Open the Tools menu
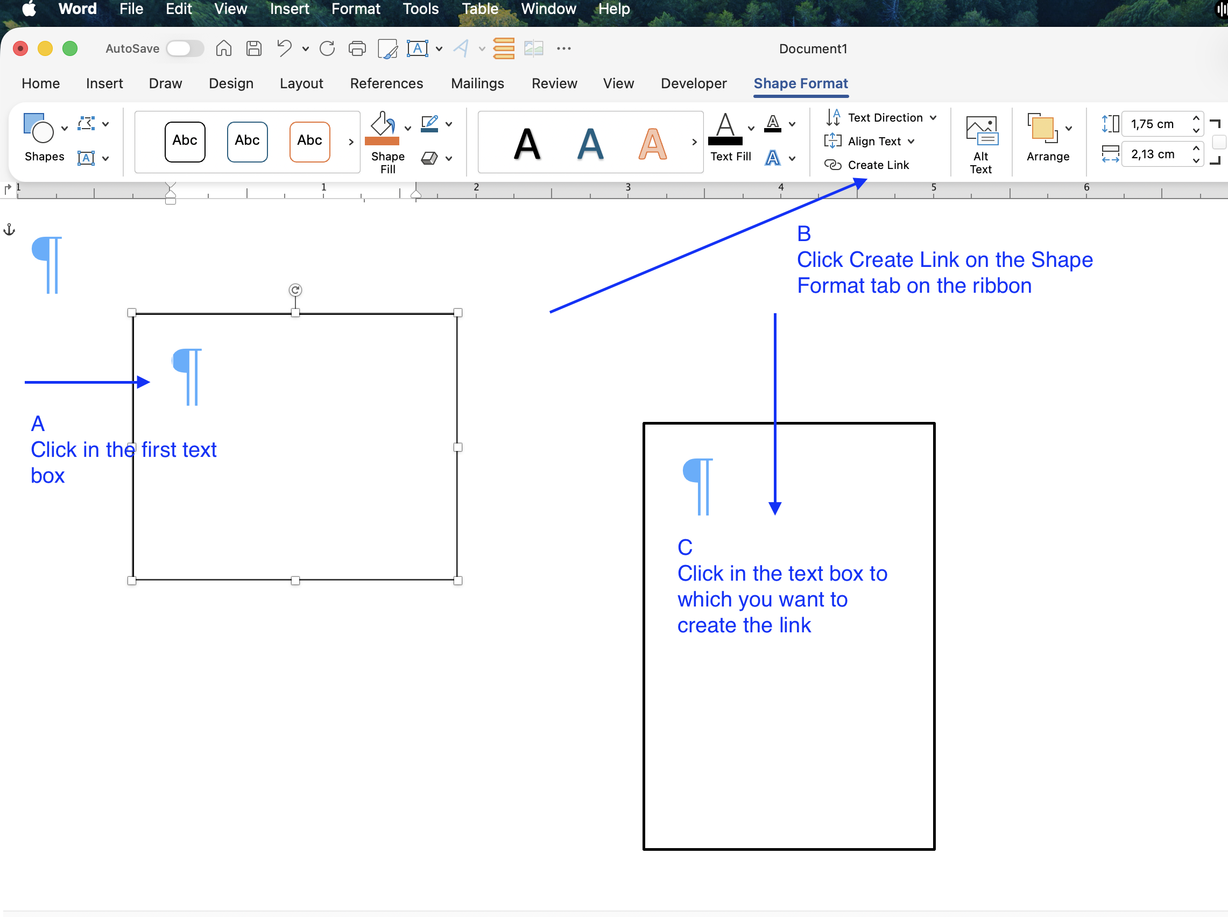This screenshot has height=917, width=1228. pos(421,9)
